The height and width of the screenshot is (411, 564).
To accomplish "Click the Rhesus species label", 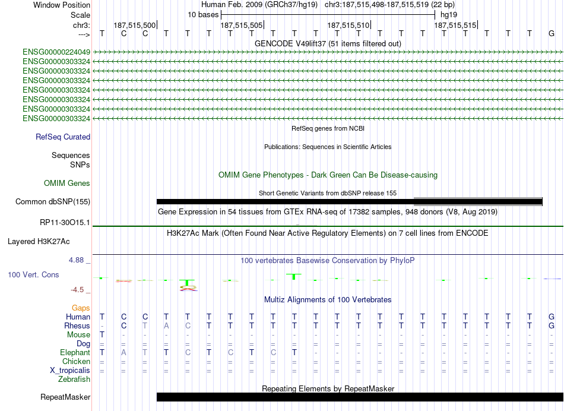I will pyautogui.click(x=77, y=325).
